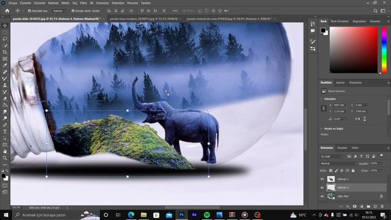The image size is (391, 220).
Task: Open the Color panel menu
Action: [389, 21]
